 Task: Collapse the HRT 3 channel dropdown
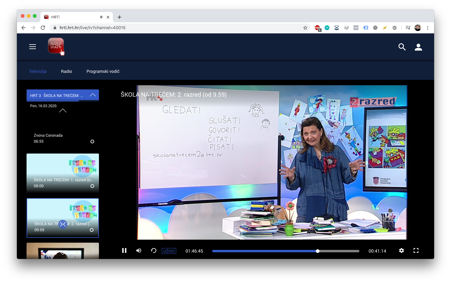click(x=93, y=95)
